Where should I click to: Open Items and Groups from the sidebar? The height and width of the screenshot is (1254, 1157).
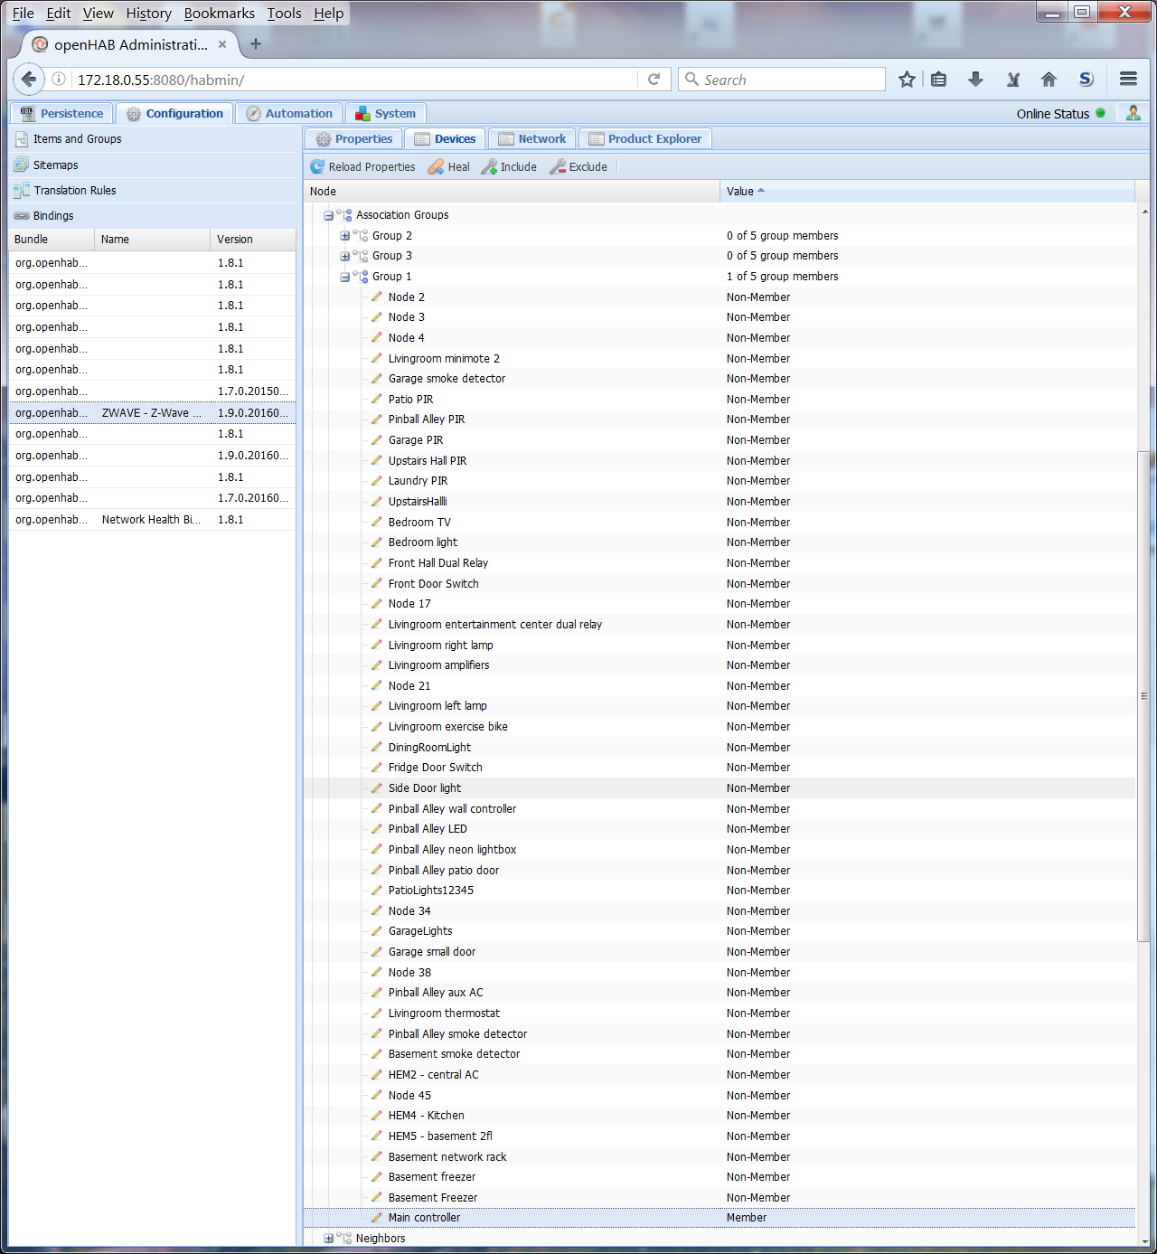(x=77, y=138)
